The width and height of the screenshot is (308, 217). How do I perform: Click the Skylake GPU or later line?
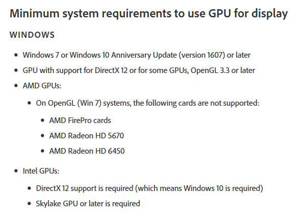pyautogui.click(x=88, y=203)
